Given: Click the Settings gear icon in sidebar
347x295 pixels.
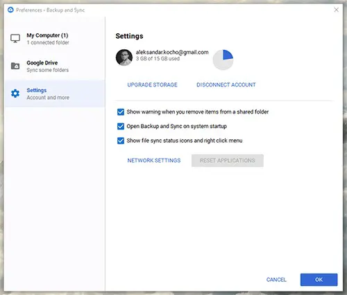Looking at the screenshot, I should (x=15, y=93).
